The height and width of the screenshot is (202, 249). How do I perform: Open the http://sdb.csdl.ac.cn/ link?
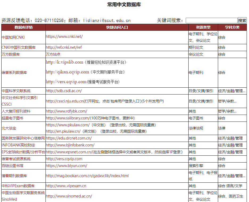(64, 91)
